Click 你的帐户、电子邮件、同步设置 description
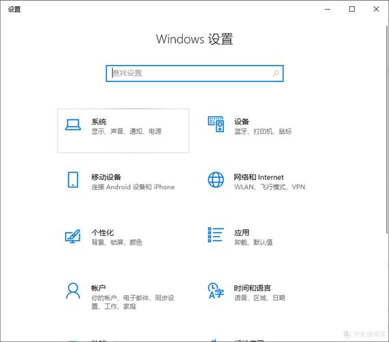 [133, 302]
